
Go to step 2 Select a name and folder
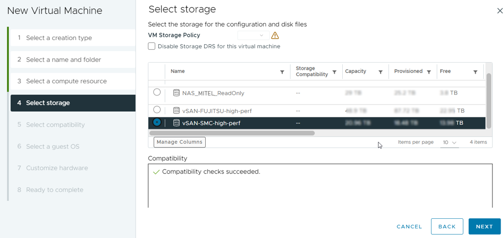[63, 60]
